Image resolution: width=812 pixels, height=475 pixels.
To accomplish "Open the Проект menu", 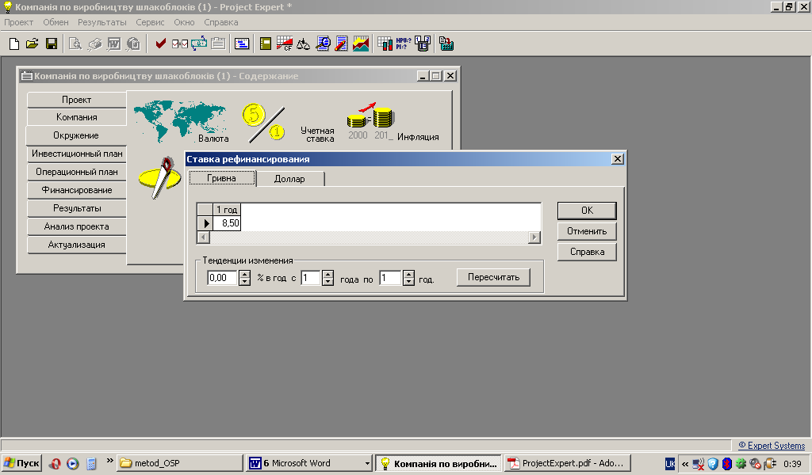I will pyautogui.click(x=19, y=22).
